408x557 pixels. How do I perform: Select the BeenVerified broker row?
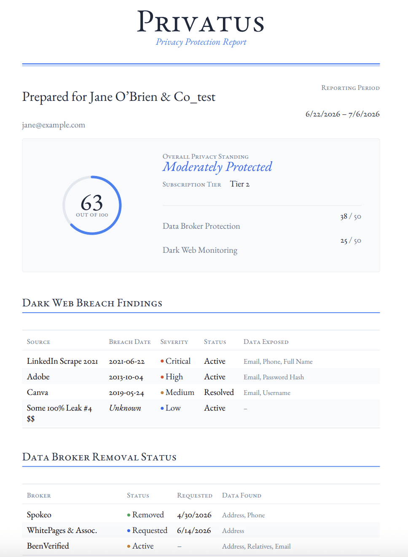(x=201, y=546)
